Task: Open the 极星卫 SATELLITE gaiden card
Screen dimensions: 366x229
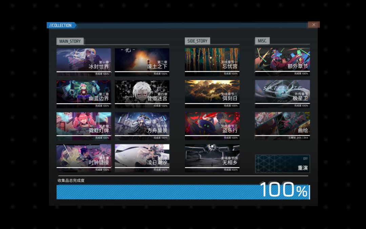Action: click(282, 94)
